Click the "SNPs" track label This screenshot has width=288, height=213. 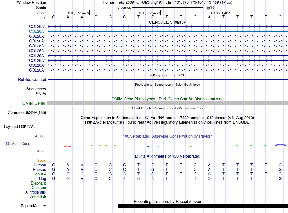pyautogui.click(x=41, y=94)
